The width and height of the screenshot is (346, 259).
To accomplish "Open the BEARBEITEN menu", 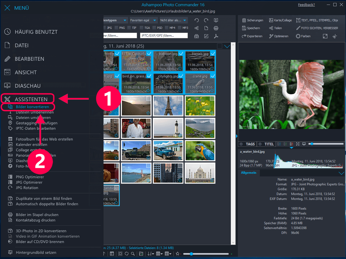I will [x=29, y=59].
